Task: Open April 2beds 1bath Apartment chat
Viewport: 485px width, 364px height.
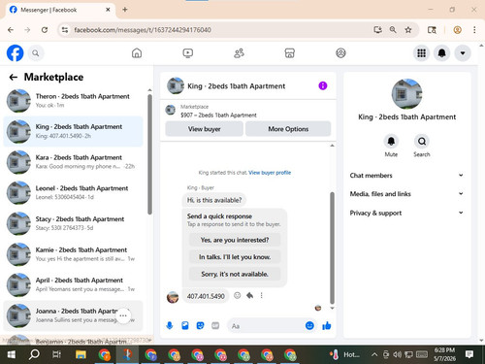Action: (73, 284)
